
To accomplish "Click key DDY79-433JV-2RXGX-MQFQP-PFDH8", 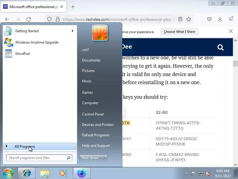I will point(177,141).
